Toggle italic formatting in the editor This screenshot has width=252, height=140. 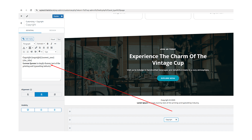tap(51, 44)
